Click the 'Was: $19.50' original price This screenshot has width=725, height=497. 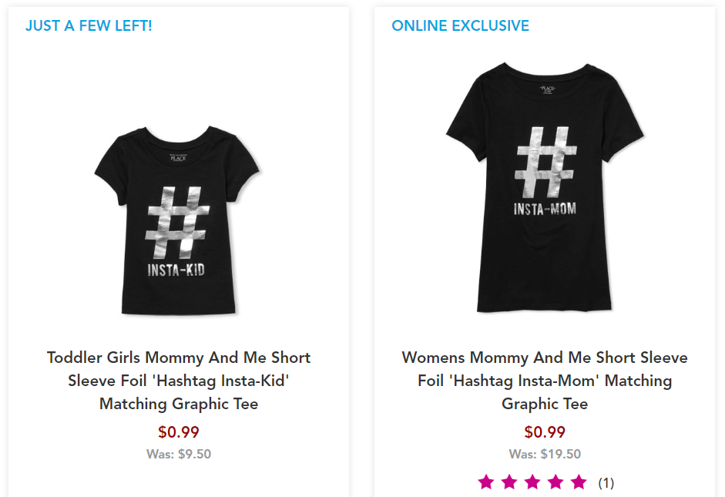click(x=545, y=454)
